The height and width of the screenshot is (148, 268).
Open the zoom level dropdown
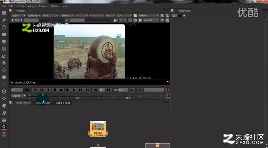(x=110, y=15)
